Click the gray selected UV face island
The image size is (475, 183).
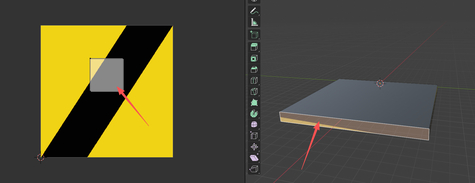107,75
